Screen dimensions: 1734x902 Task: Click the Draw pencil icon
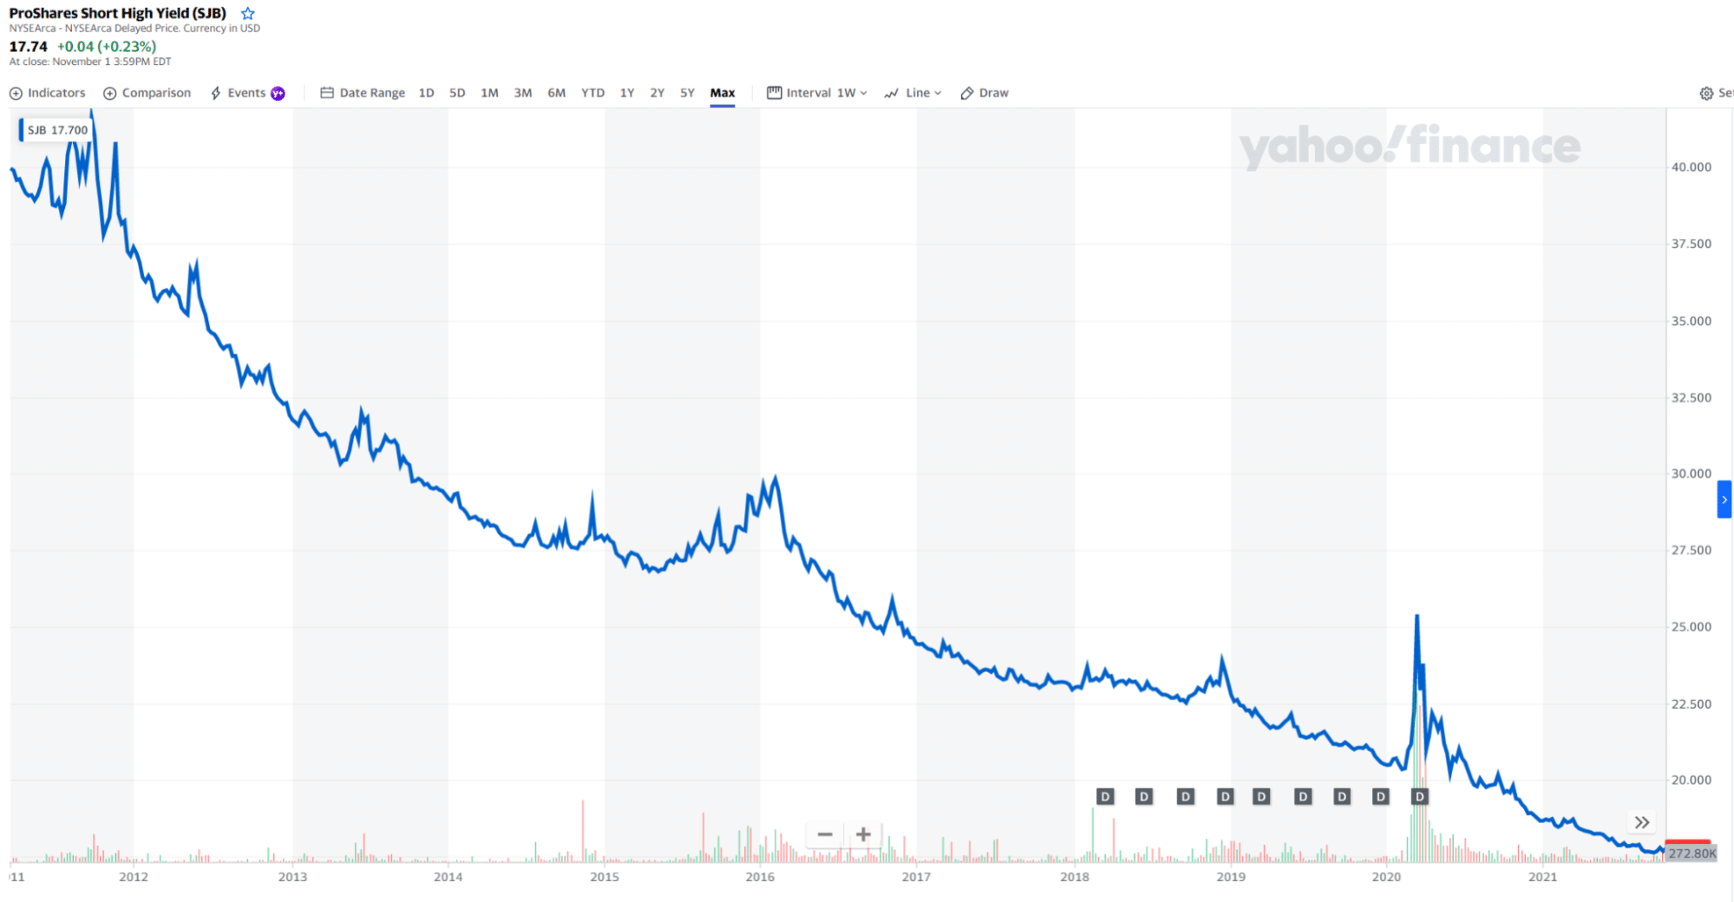(x=967, y=94)
